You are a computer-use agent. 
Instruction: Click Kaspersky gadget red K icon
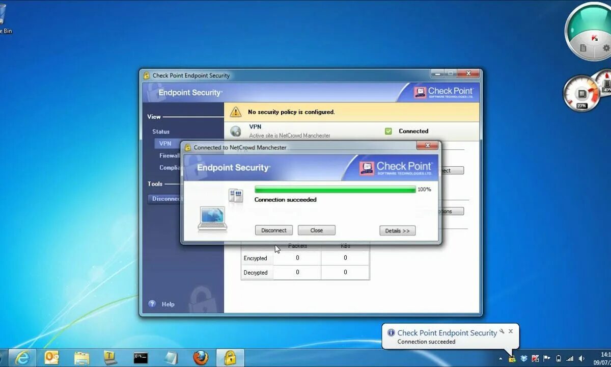click(594, 37)
